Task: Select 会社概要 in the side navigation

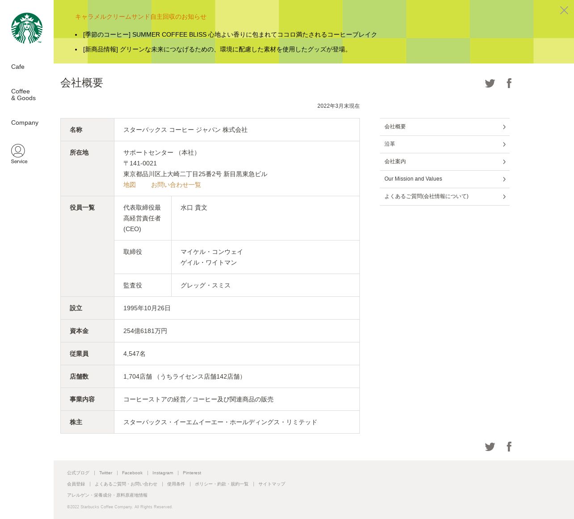Action: coord(445,127)
